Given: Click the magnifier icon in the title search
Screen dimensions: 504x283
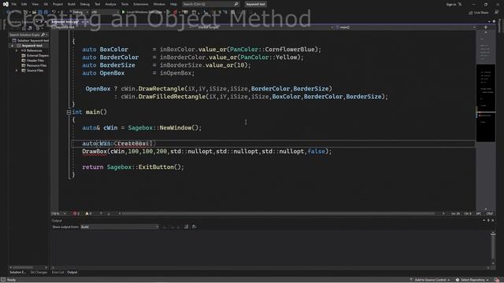Looking at the screenshot, I should [236, 4].
